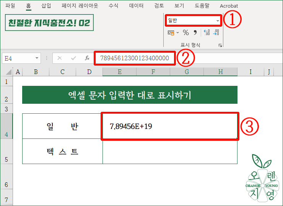The image size is (283, 206).
Task: Open the Insert Function fx button
Action: click(x=87, y=58)
